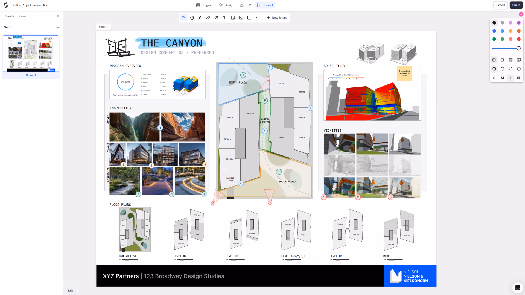The image size is (525, 295).
Task: Click the New Sheet button
Action: coord(277,18)
